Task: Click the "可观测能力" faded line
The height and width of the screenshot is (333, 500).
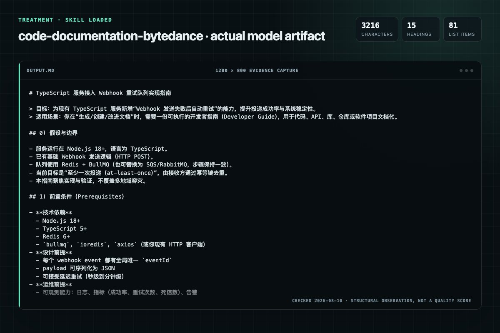Action: click(117, 292)
